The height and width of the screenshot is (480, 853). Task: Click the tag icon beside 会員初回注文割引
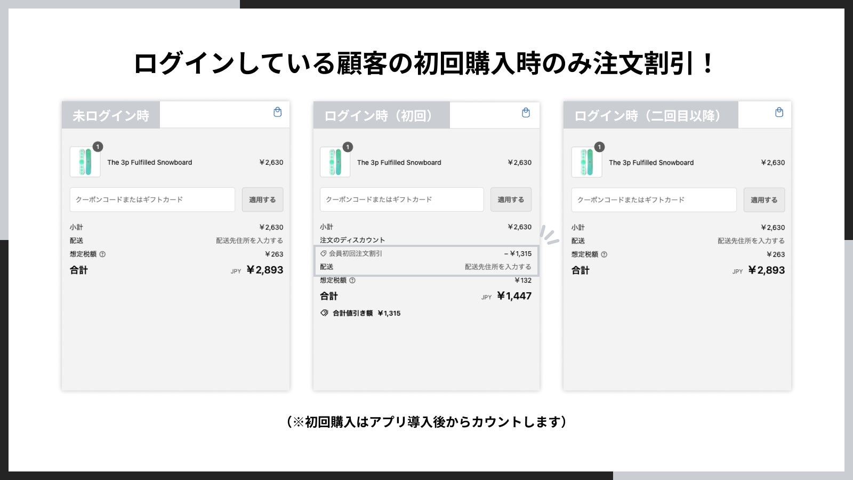323,254
